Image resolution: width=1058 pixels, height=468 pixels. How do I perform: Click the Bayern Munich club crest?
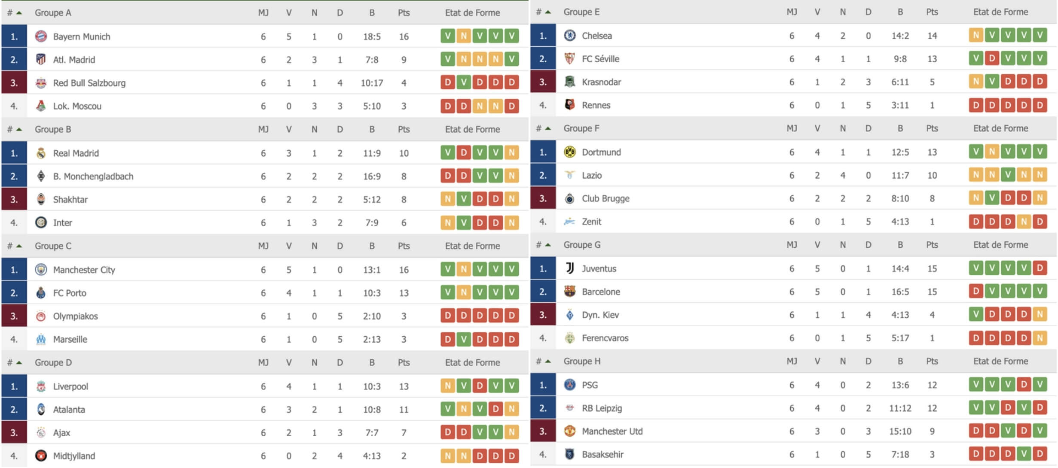41,36
